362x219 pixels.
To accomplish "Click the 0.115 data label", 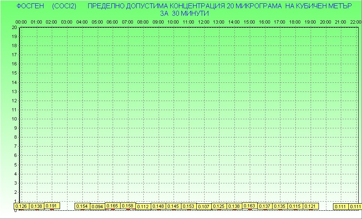I will [x=295, y=206].
